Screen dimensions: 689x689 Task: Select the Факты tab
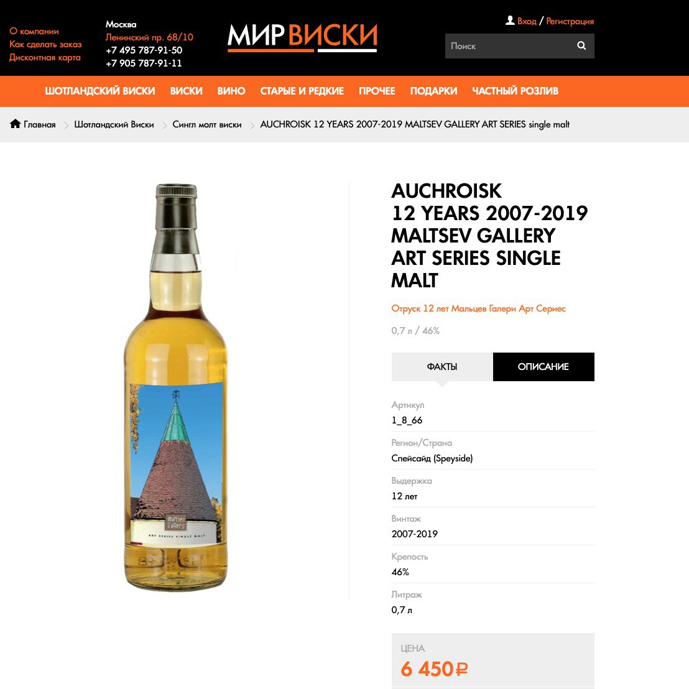point(442,366)
